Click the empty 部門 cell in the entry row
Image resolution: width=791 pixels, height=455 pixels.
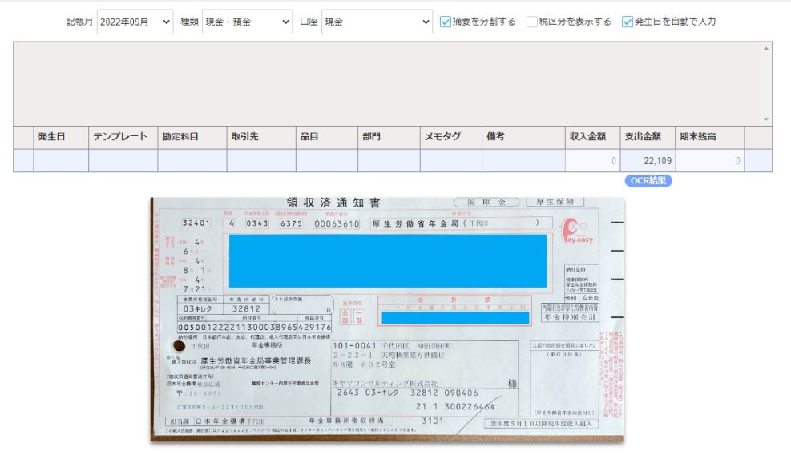[x=389, y=161]
